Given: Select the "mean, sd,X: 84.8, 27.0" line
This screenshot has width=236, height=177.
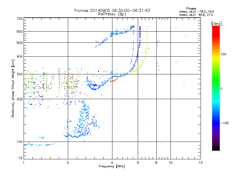Looking at the screenshot, I should (x=196, y=15).
